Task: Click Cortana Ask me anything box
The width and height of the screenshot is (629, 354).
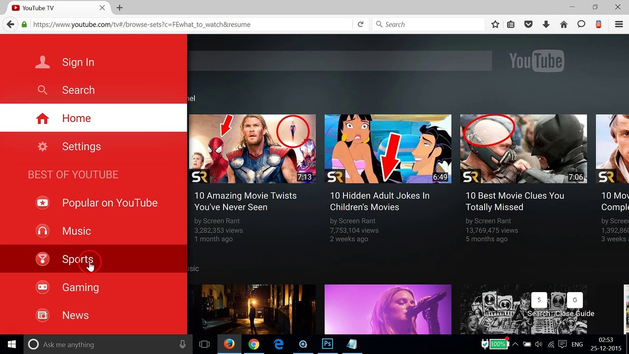Action: point(107,344)
